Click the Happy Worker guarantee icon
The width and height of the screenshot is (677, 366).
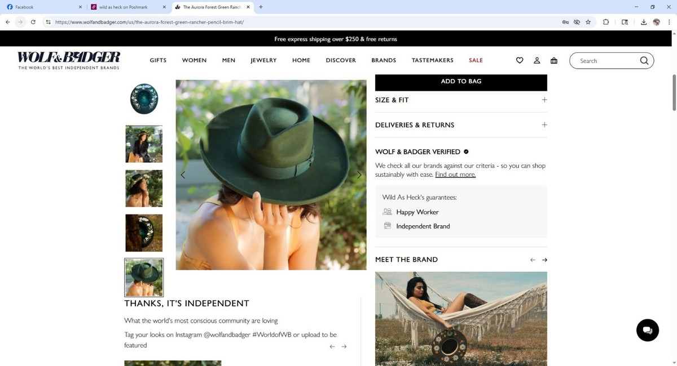tap(387, 212)
